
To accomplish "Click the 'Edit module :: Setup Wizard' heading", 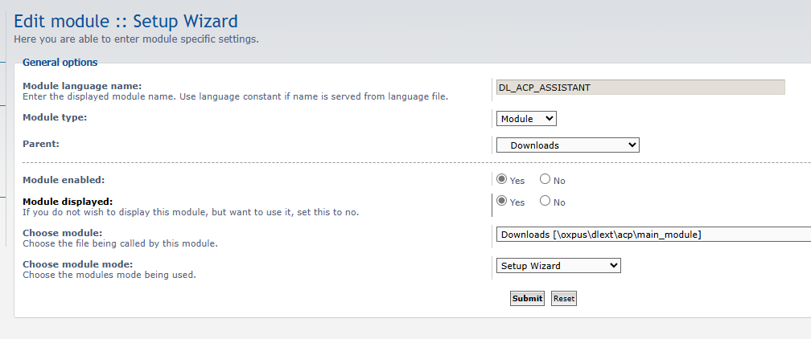I will pyautogui.click(x=126, y=21).
